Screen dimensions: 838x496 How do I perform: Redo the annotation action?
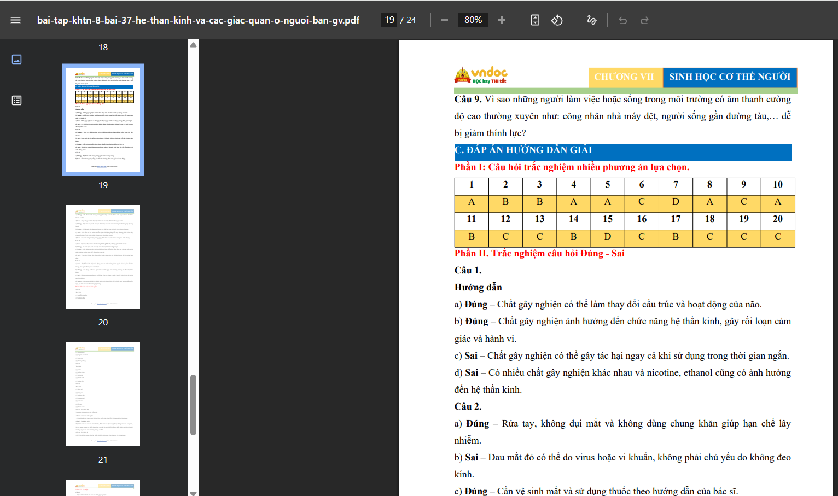point(644,20)
